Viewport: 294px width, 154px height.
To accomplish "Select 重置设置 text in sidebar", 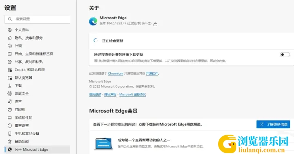I will click(22, 125).
